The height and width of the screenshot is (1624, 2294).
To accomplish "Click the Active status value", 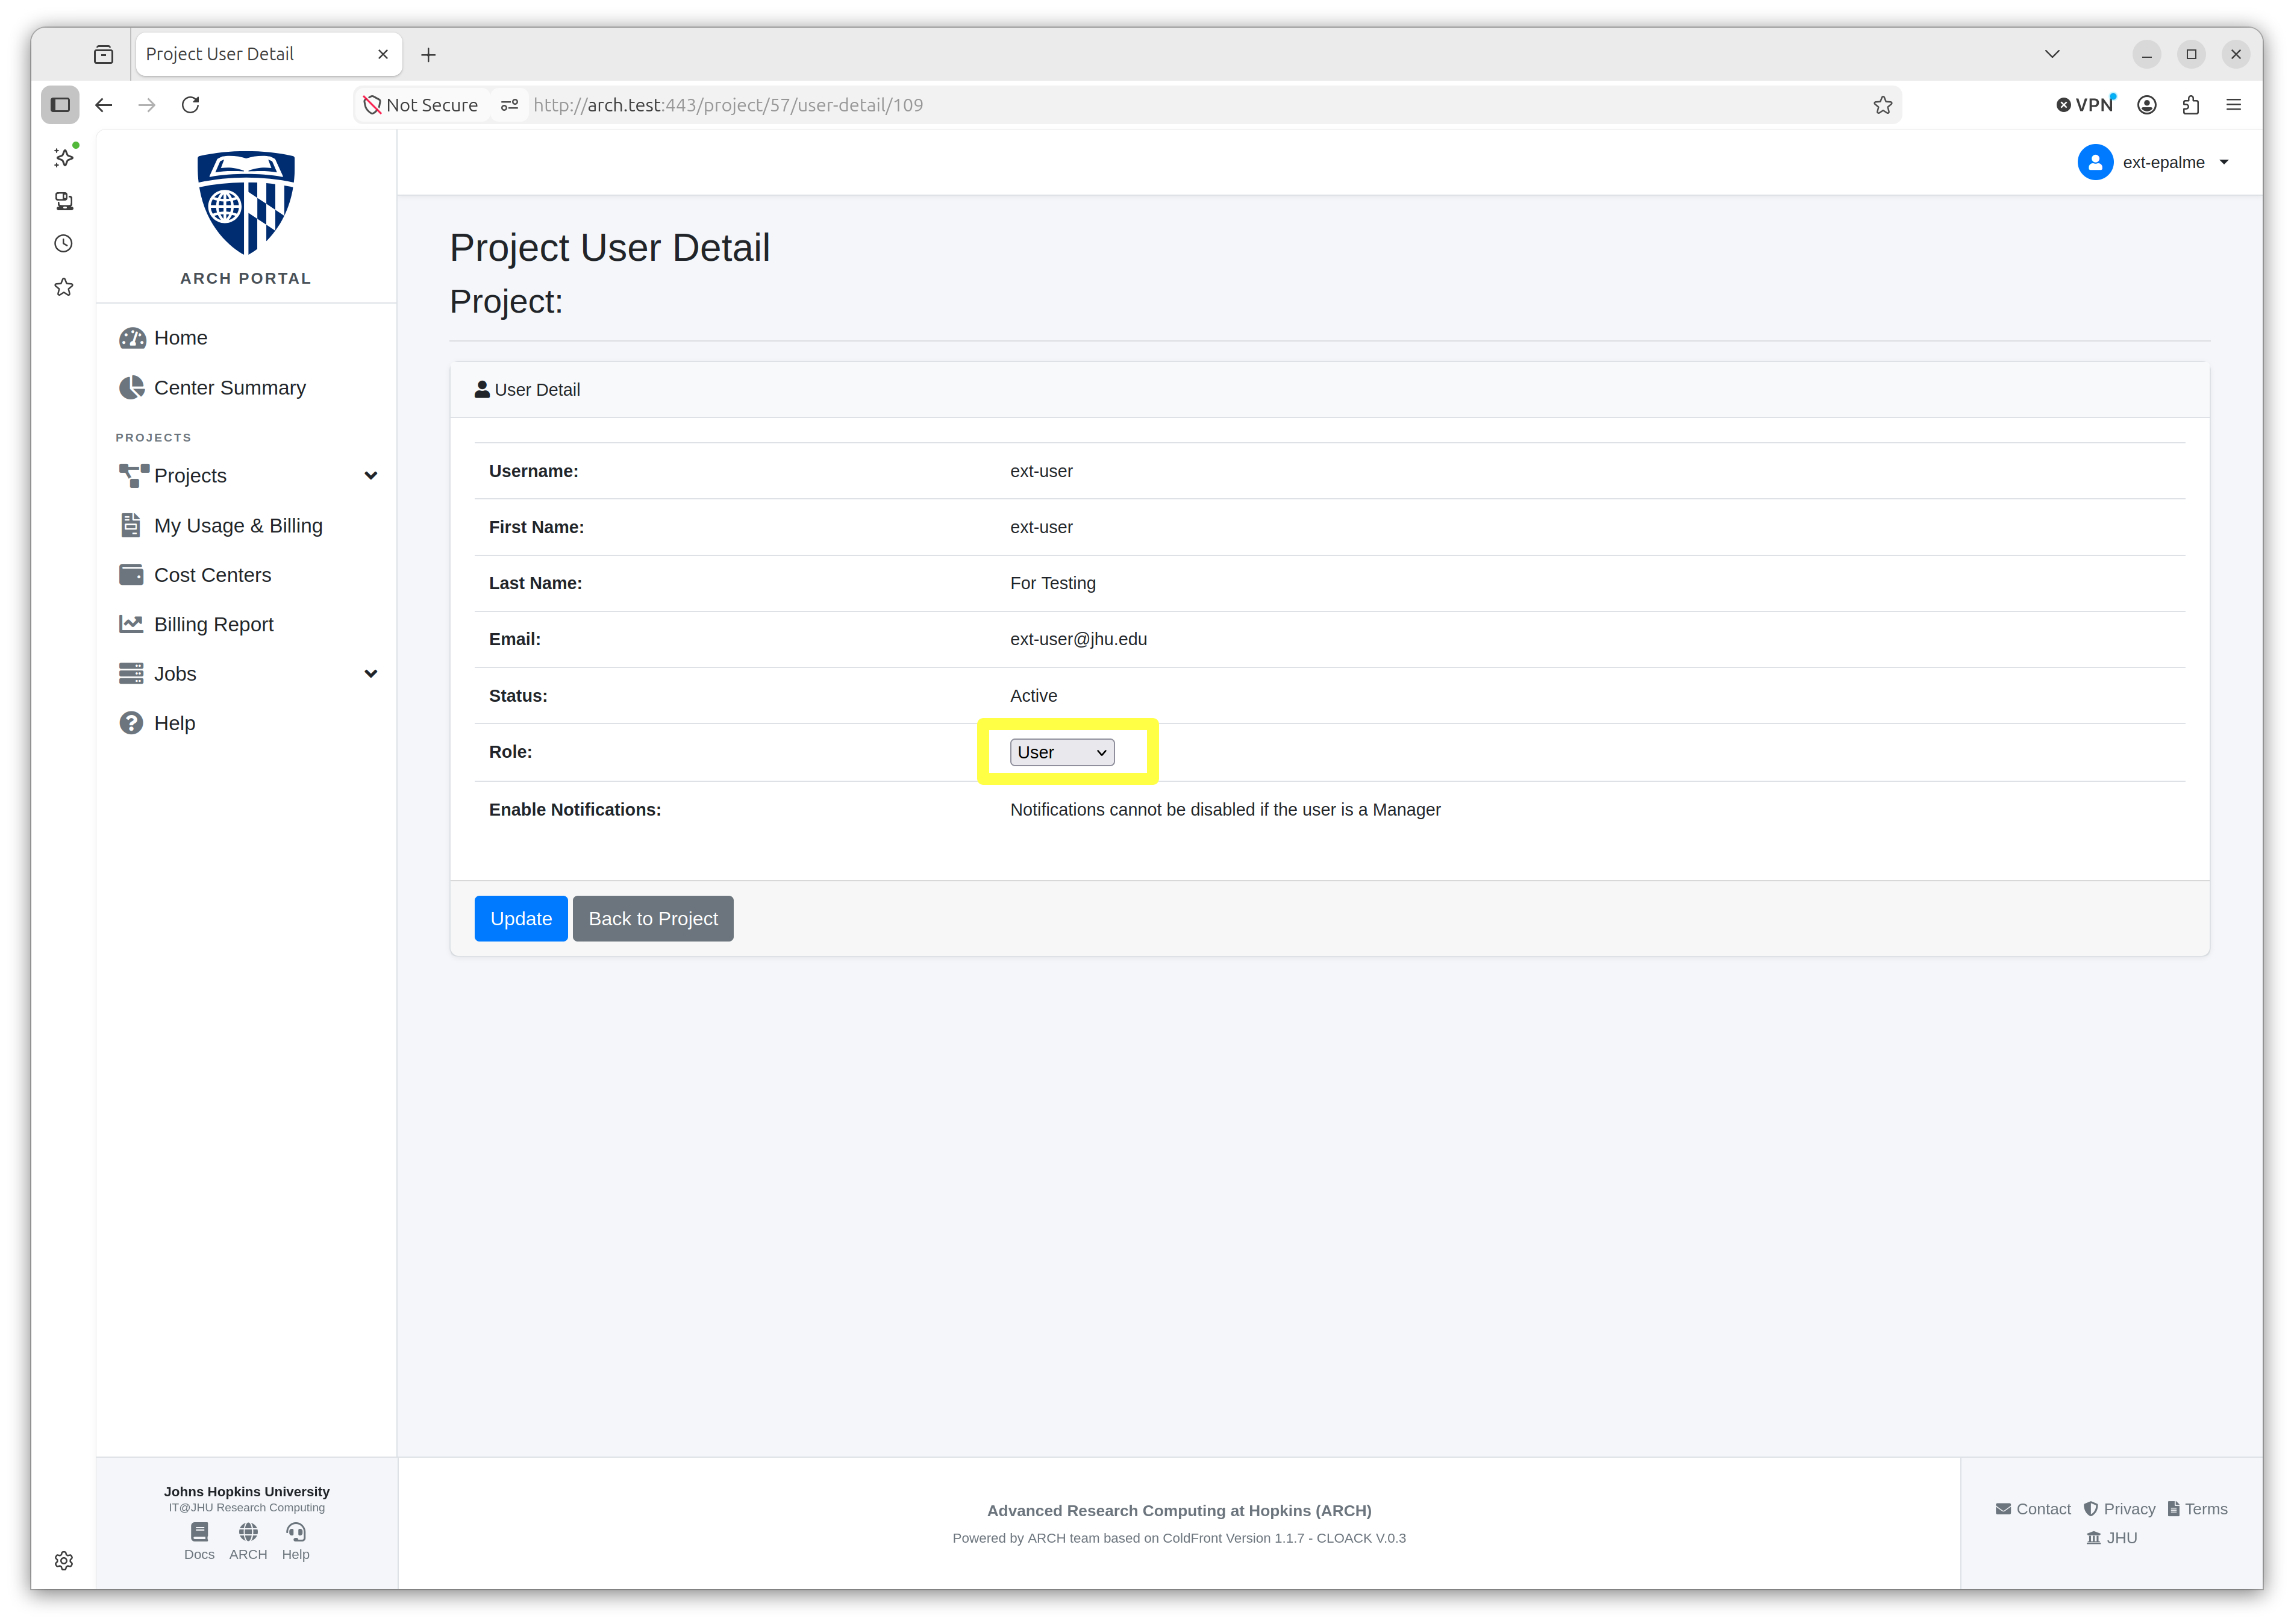I will pos(1033,696).
